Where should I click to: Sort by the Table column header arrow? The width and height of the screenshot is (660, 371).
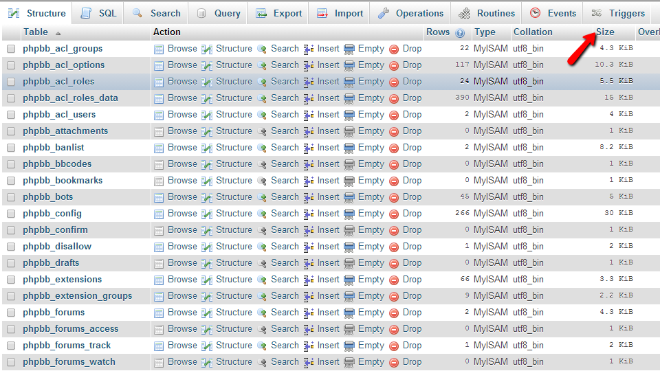[58, 33]
